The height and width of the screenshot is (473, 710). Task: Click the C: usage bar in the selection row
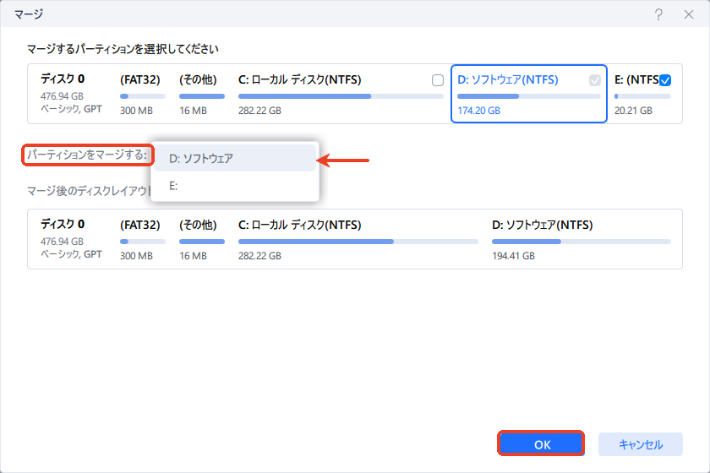[x=341, y=96]
